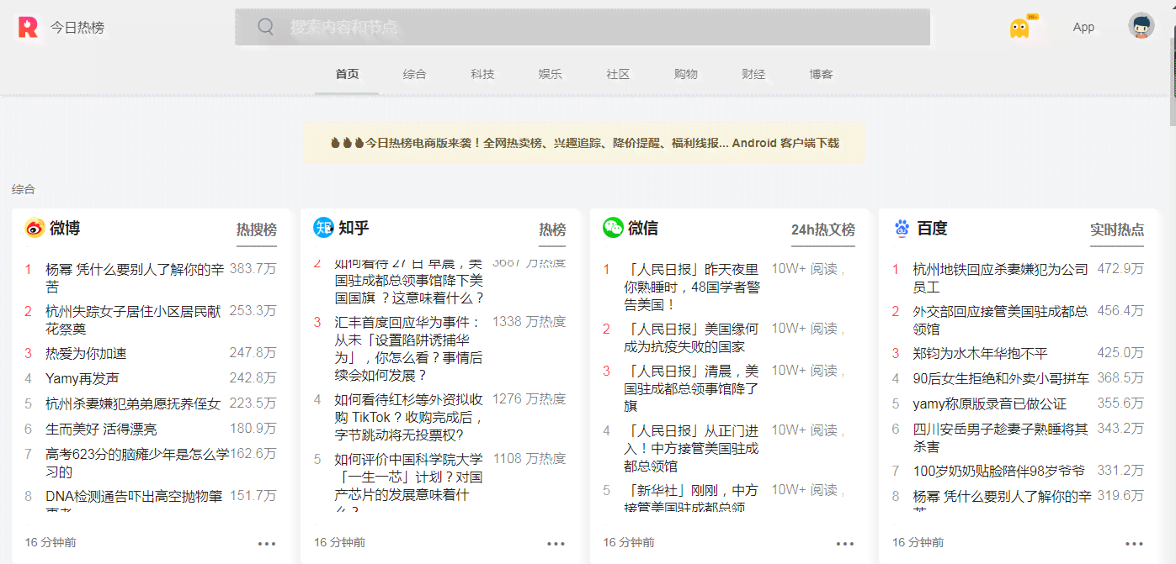
Task: Switch to the 综合 tab
Action: coord(414,74)
